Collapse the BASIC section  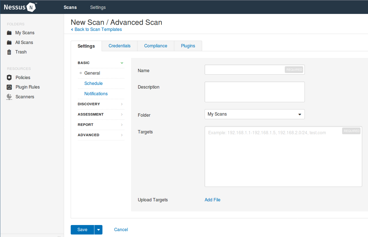tap(100, 63)
